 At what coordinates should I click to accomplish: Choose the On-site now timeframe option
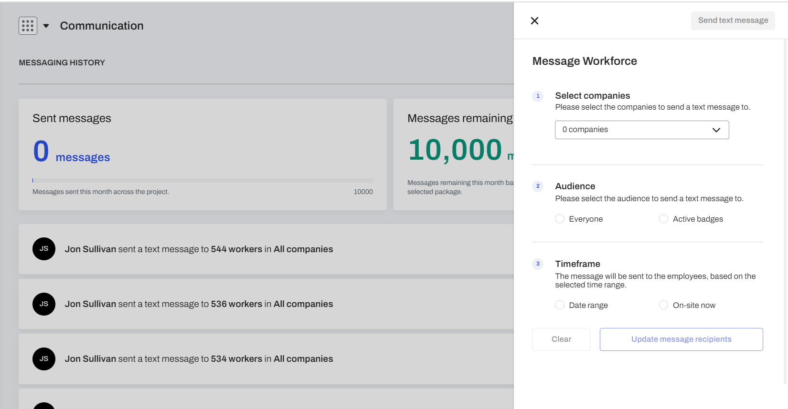tap(663, 305)
